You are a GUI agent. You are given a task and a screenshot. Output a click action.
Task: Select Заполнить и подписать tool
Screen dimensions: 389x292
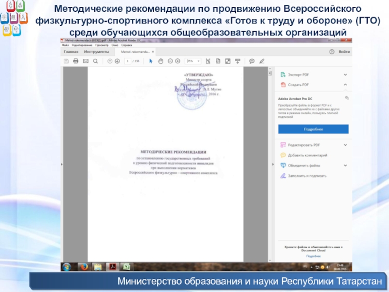pyautogui.click(x=307, y=176)
